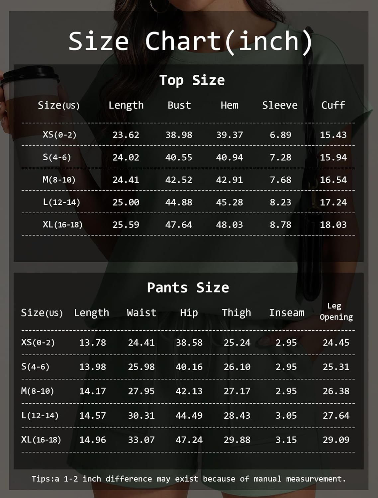Image resolution: width=378 pixels, height=498 pixels.
Task: Click the Inseam column header
Action: [x=287, y=313]
